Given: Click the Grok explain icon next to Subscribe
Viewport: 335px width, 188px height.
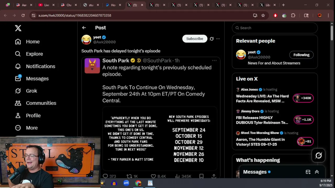Looking at the screenshot, I should (x=211, y=39).
